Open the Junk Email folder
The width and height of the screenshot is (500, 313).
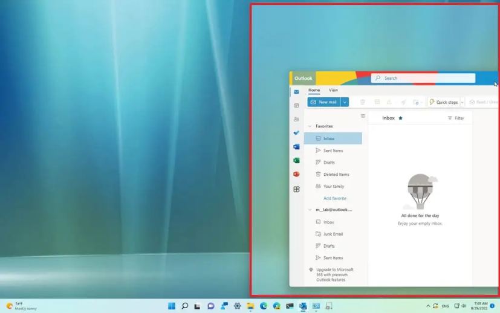333,234
